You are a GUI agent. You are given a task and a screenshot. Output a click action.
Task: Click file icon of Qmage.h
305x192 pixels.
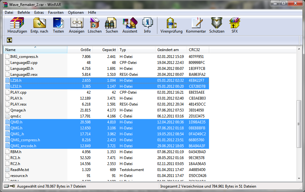tap(7, 110)
